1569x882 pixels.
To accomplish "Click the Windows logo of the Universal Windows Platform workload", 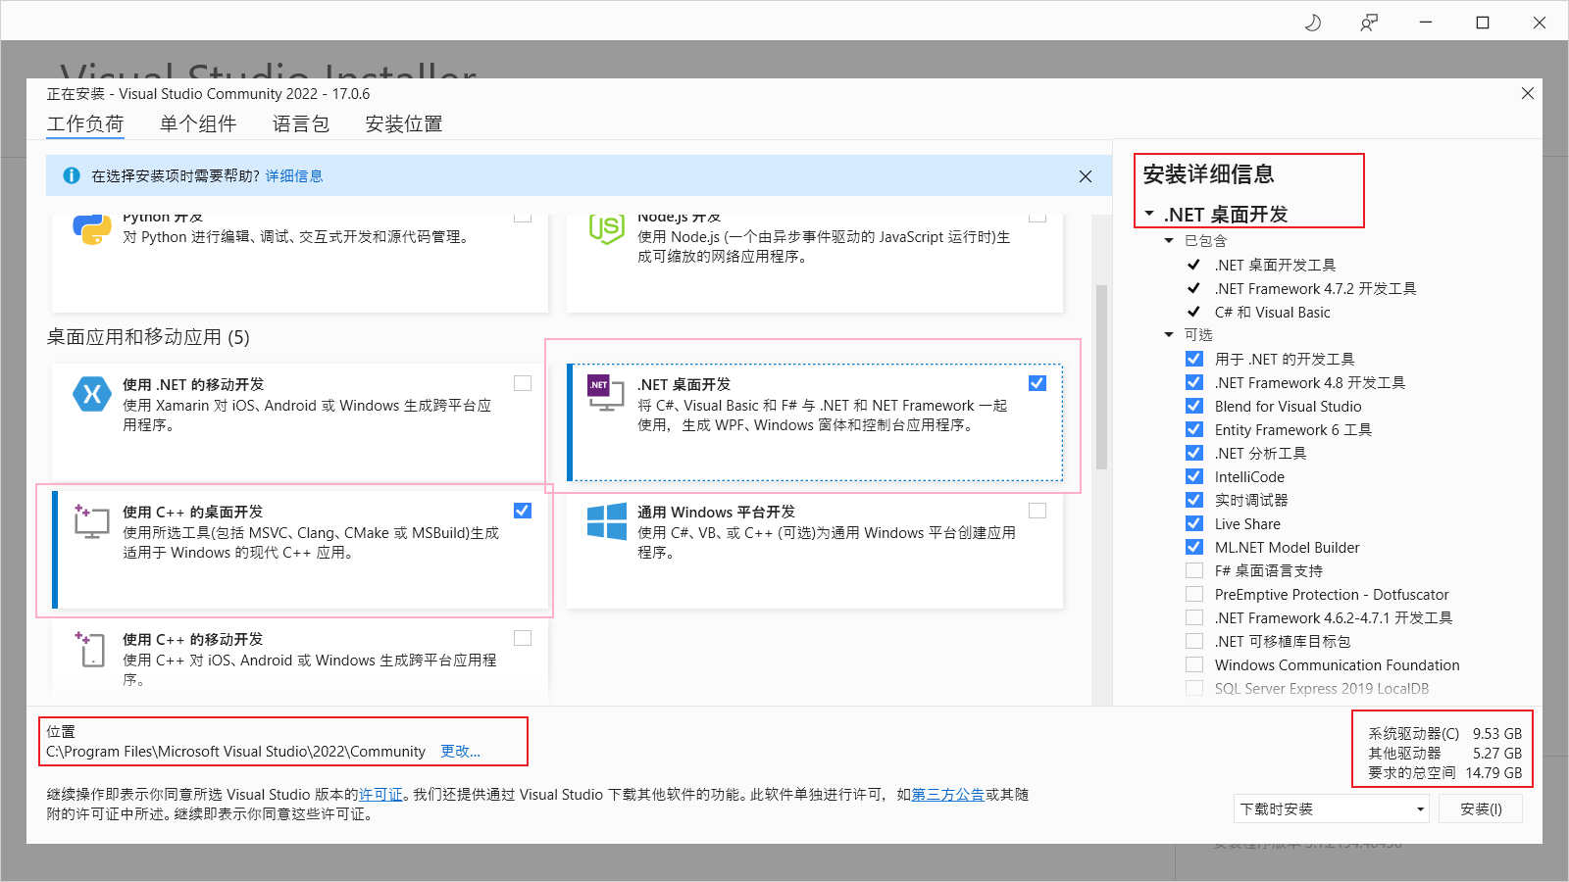I will [x=607, y=521].
